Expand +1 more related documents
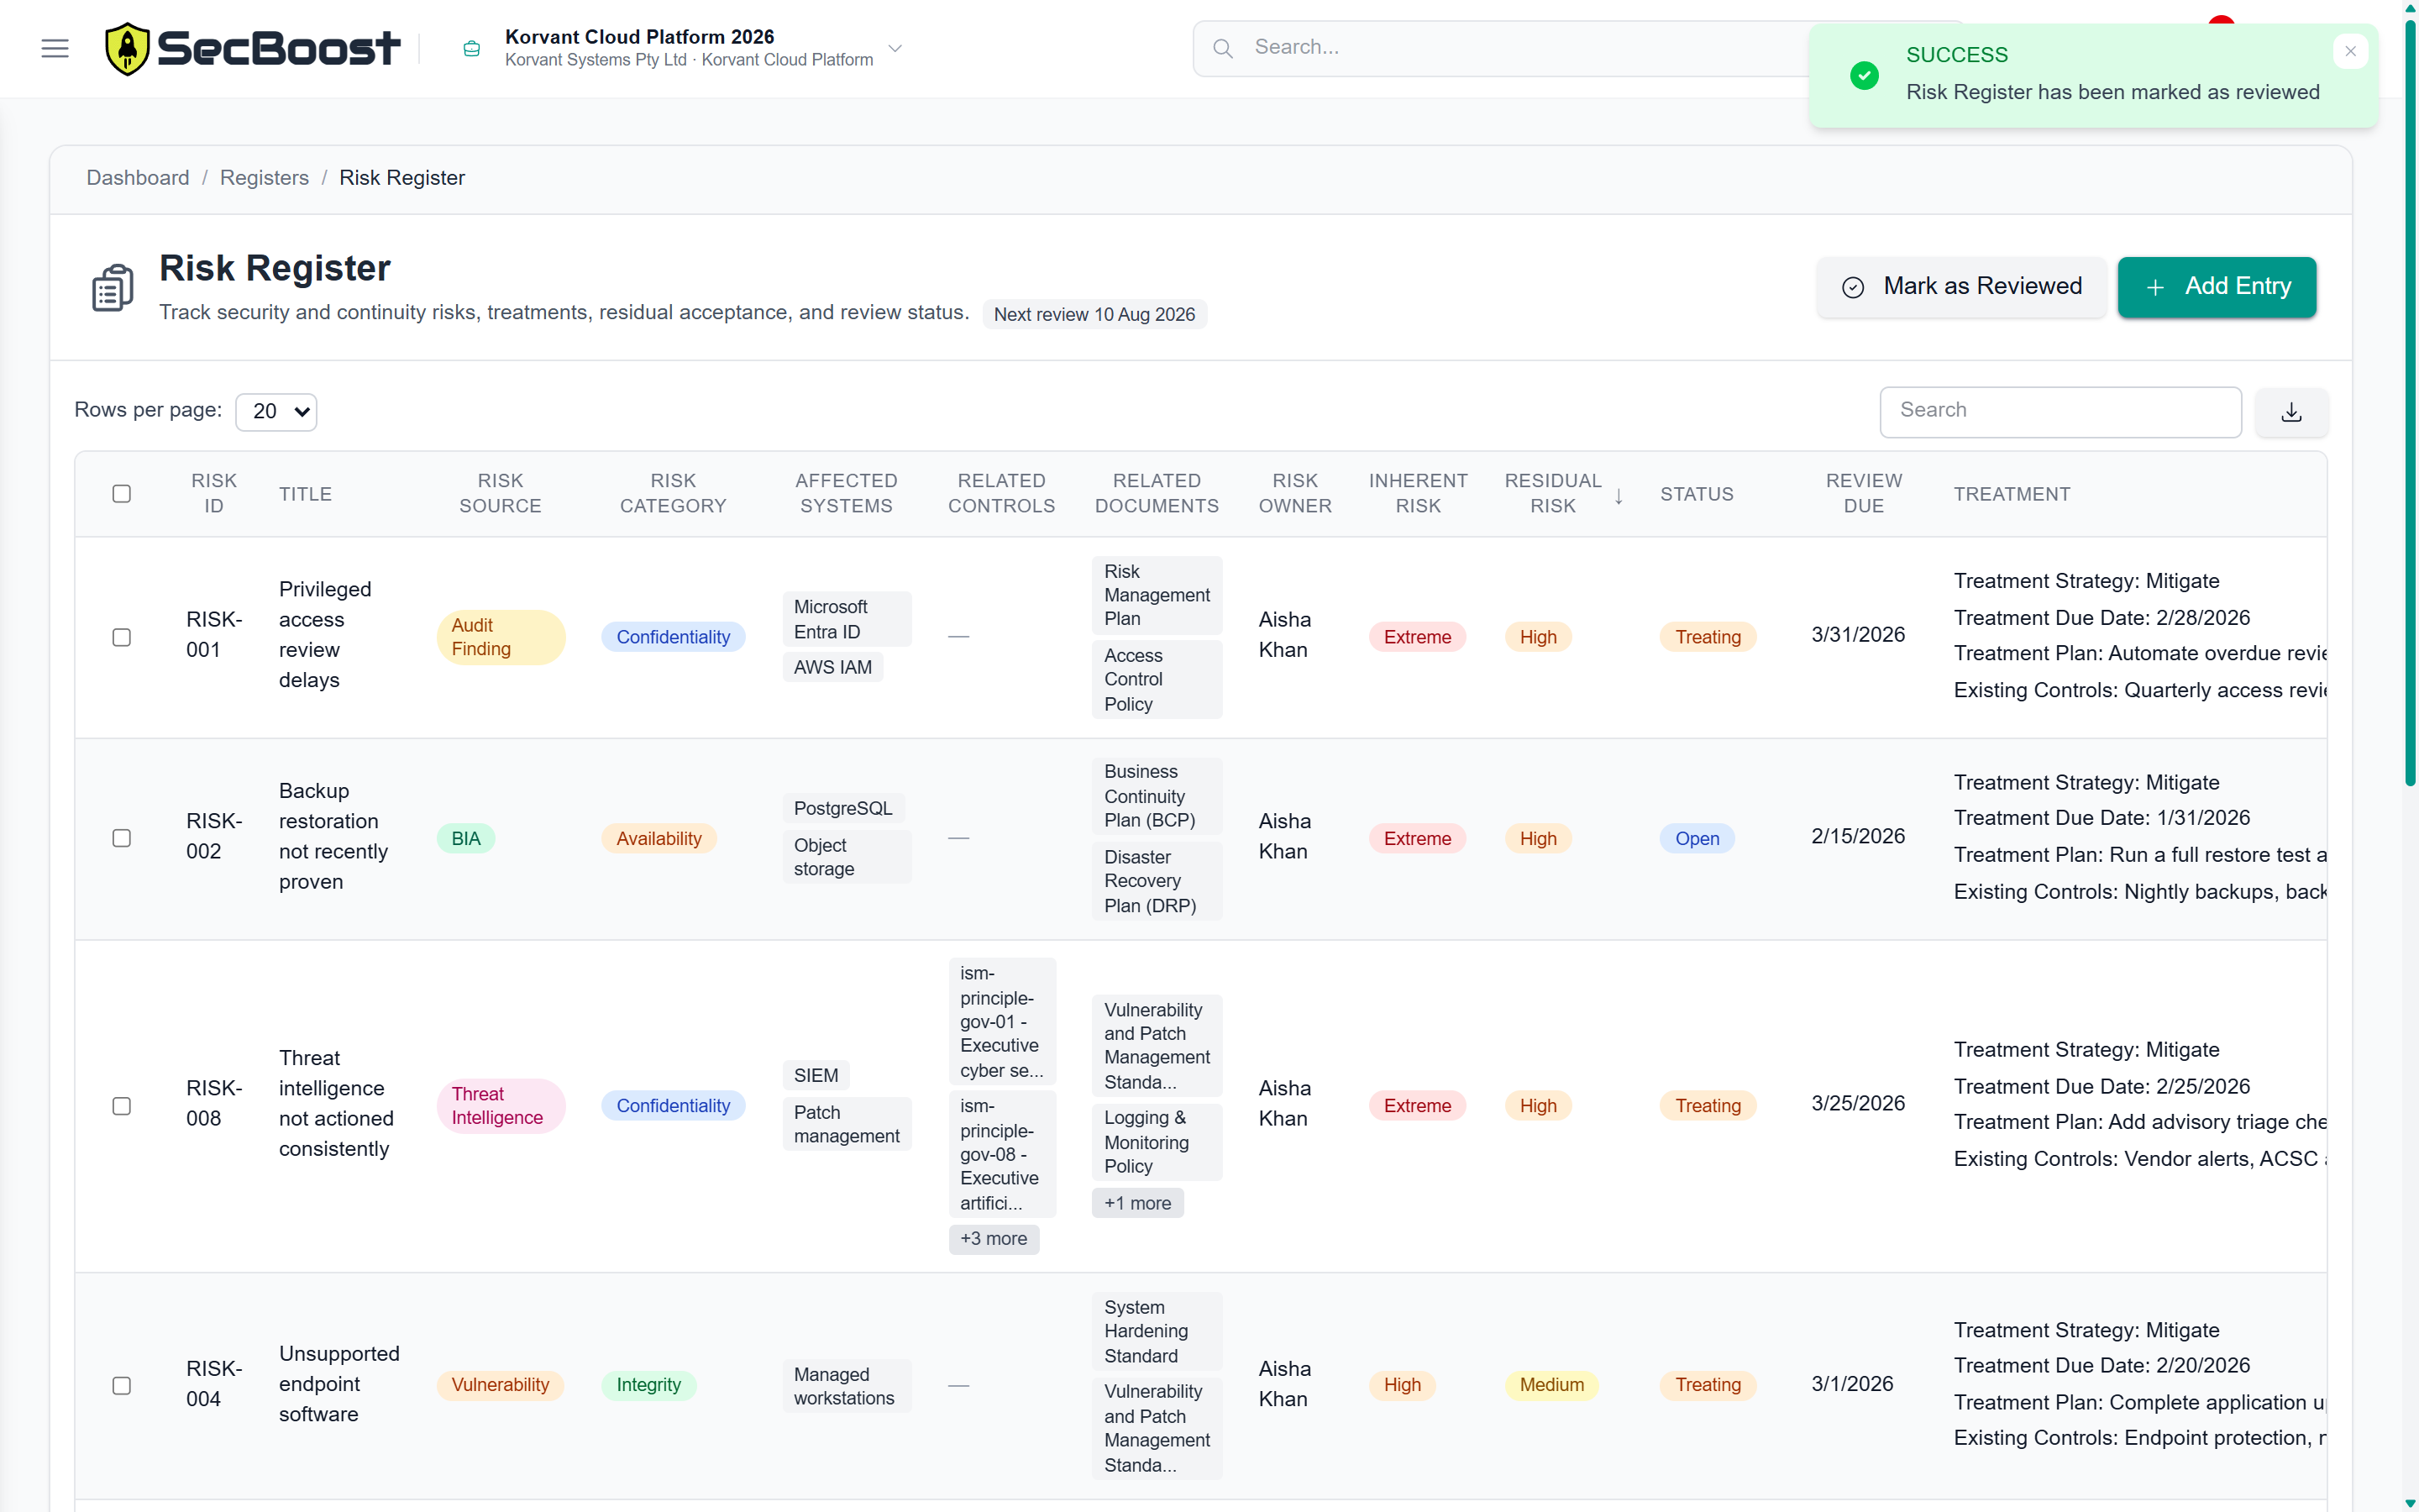This screenshot has height=1512, width=2419. pos(1137,1203)
